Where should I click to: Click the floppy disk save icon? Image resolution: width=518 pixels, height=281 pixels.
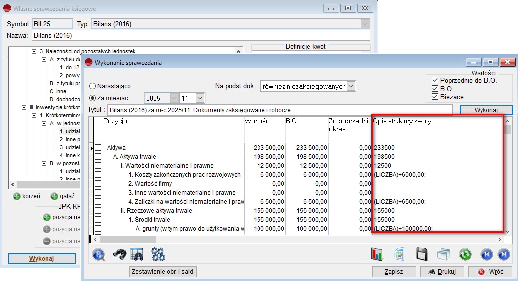click(x=422, y=254)
